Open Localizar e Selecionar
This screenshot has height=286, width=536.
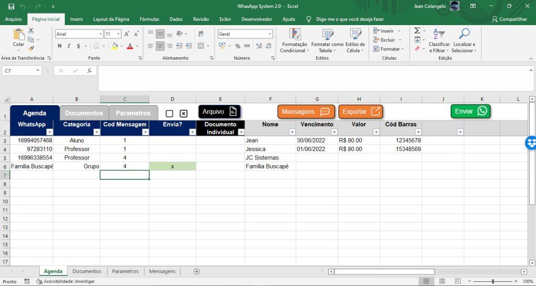[464, 41]
